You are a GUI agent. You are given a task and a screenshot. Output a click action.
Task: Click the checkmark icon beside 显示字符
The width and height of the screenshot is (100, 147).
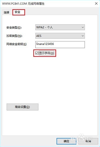pos(37,53)
